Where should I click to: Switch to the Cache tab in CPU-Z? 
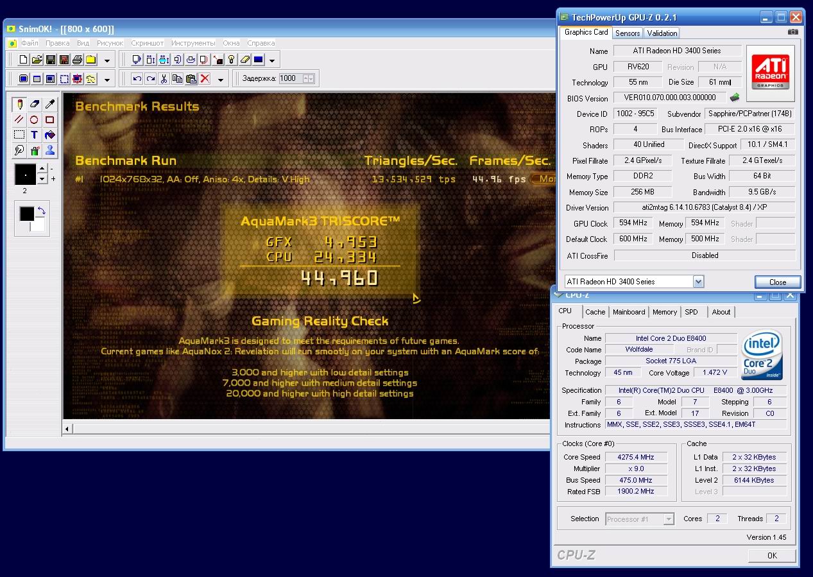[595, 312]
